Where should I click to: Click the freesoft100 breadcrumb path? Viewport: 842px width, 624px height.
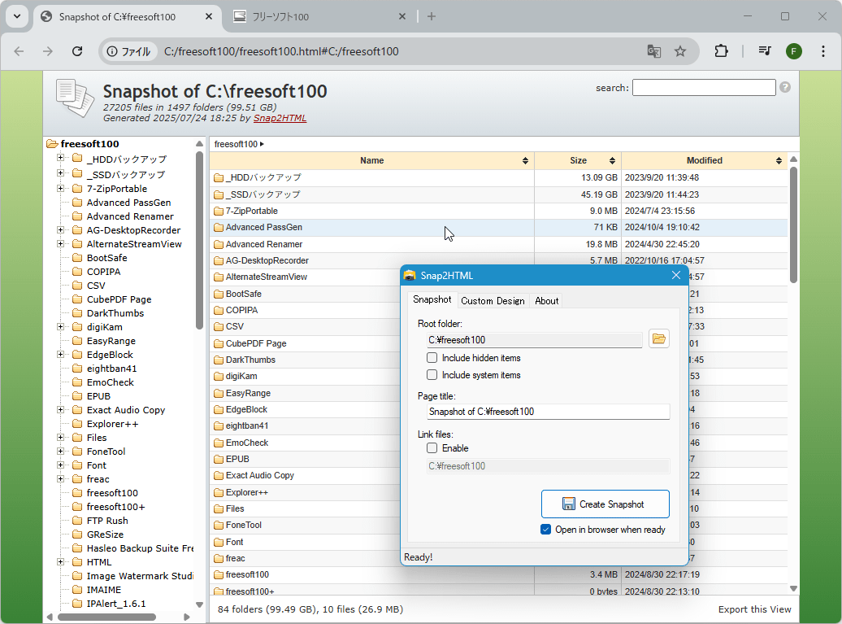[236, 144]
